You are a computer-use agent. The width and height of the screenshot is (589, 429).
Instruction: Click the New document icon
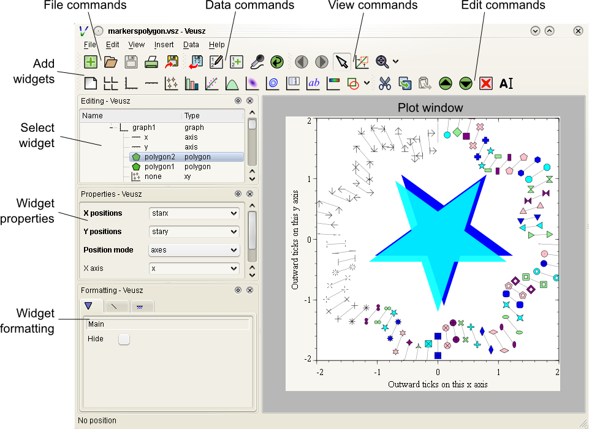coord(91,62)
